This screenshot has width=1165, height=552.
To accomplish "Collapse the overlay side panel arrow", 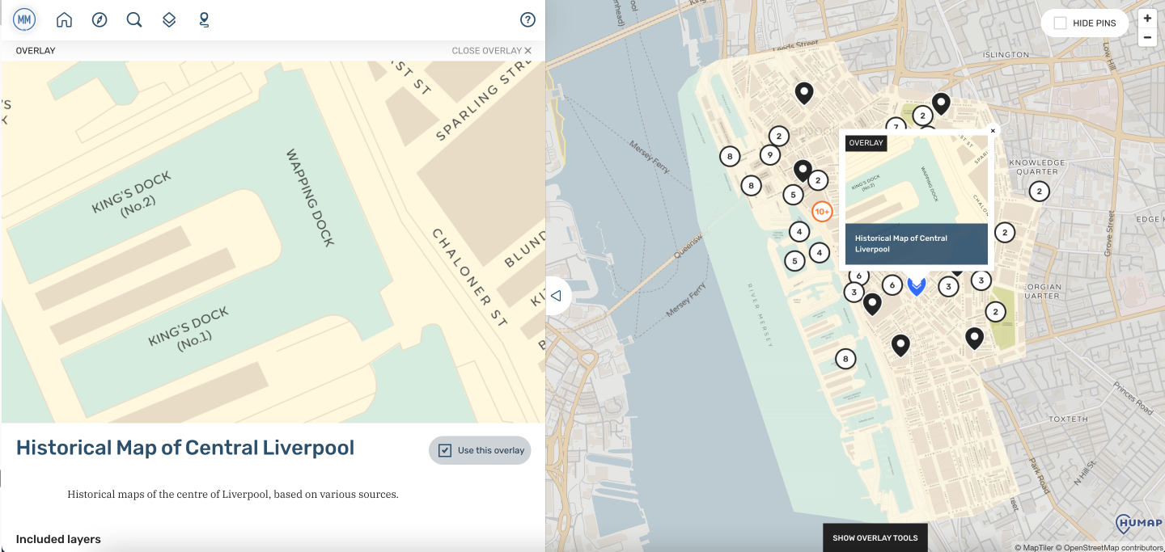I will [x=557, y=296].
